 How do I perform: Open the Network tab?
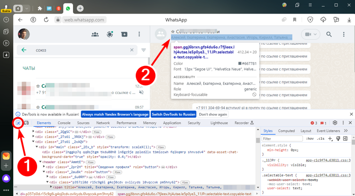pyautogui.click(x=103, y=123)
